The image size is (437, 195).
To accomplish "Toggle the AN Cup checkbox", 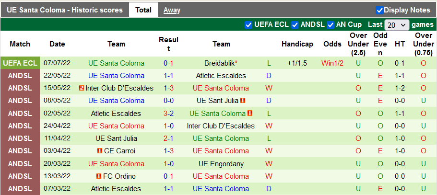I will pyautogui.click(x=331, y=24).
